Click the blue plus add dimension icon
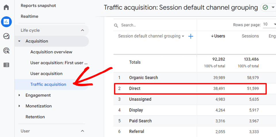 (x=190, y=36)
